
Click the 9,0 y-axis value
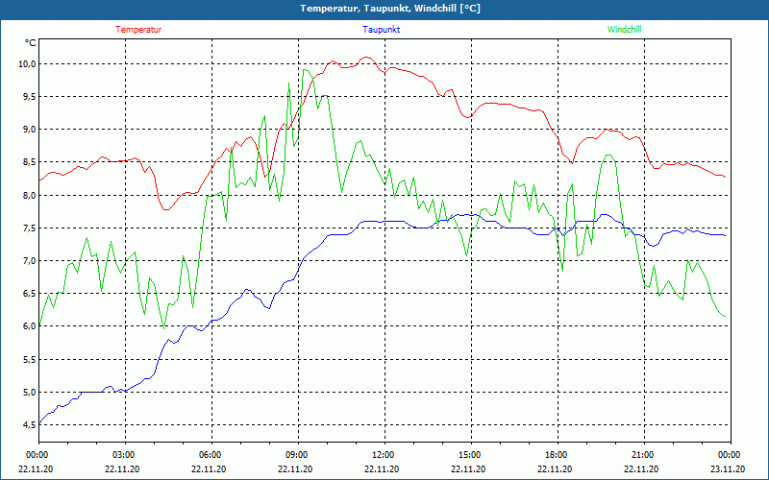pos(29,130)
